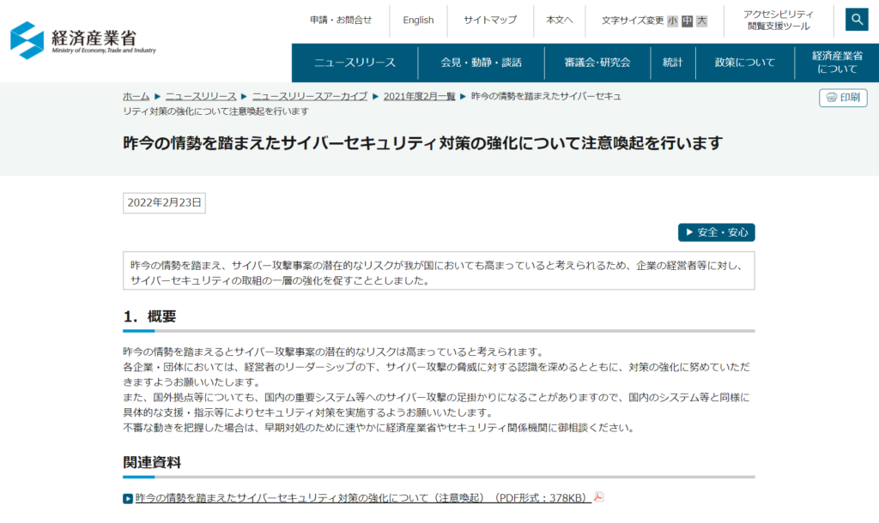
Task: Open 経済産業省について in the navigation bar
Action: pos(837,63)
